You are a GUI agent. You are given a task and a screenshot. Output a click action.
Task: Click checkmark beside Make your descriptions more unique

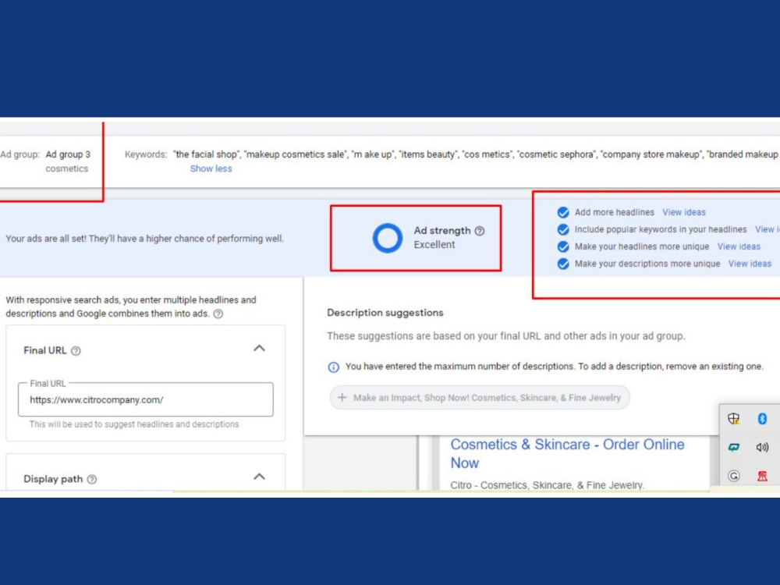coord(563,264)
